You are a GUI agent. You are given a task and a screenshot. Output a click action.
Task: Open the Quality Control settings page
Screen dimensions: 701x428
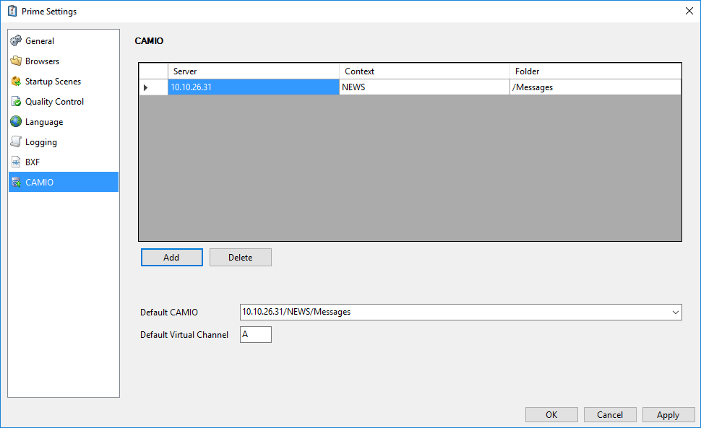click(54, 102)
